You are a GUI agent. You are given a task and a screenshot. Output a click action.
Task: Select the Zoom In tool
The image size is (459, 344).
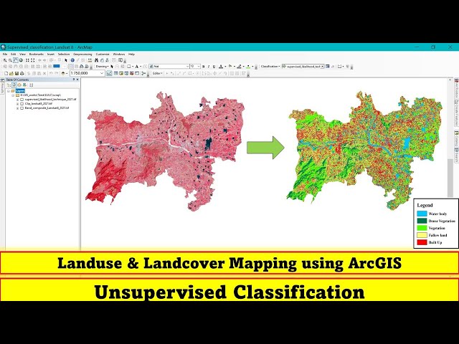[x=5, y=60]
